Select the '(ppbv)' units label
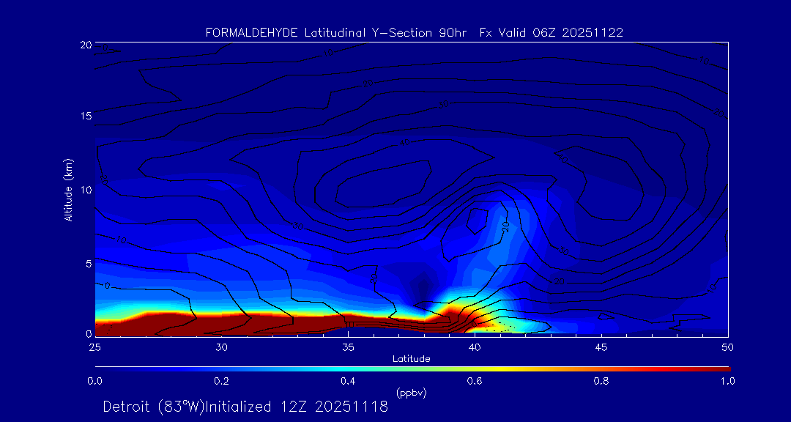Screen dimensions: 791x422 click(411, 393)
